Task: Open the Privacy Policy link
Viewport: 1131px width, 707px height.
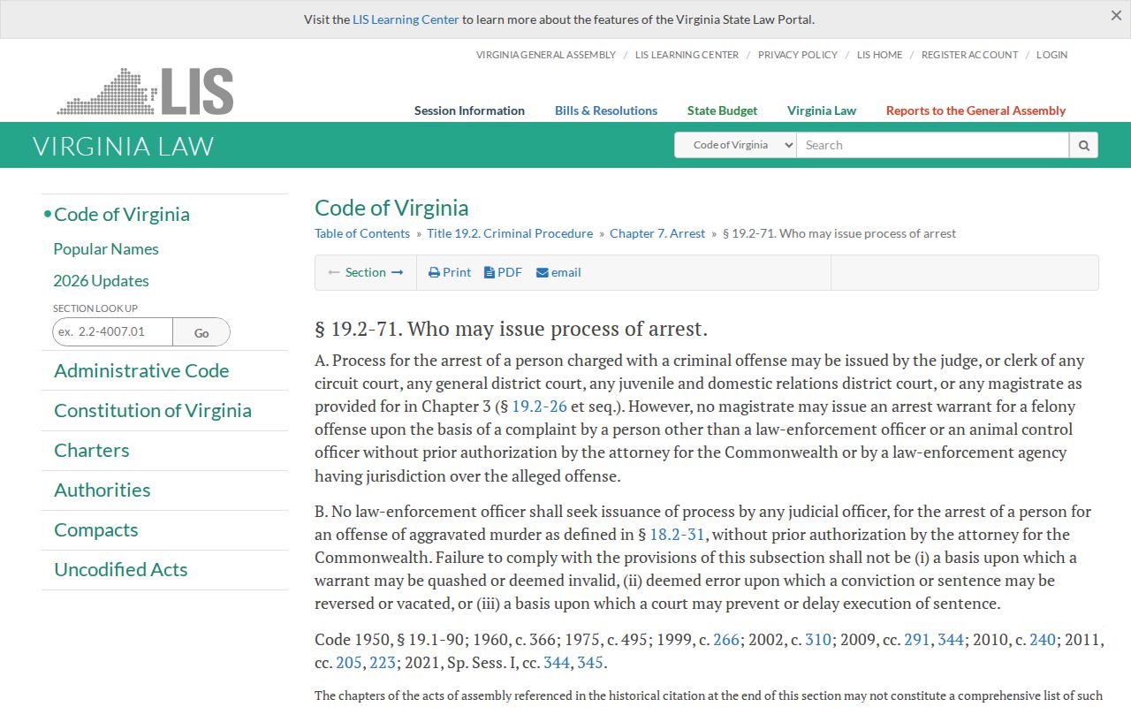Action: point(798,55)
